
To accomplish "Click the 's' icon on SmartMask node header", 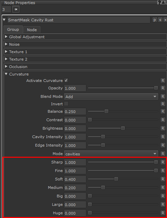I will tap(160, 20).
